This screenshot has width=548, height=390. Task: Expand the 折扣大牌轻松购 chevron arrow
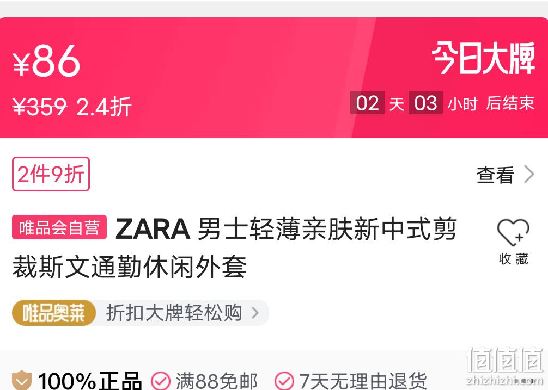point(255,313)
